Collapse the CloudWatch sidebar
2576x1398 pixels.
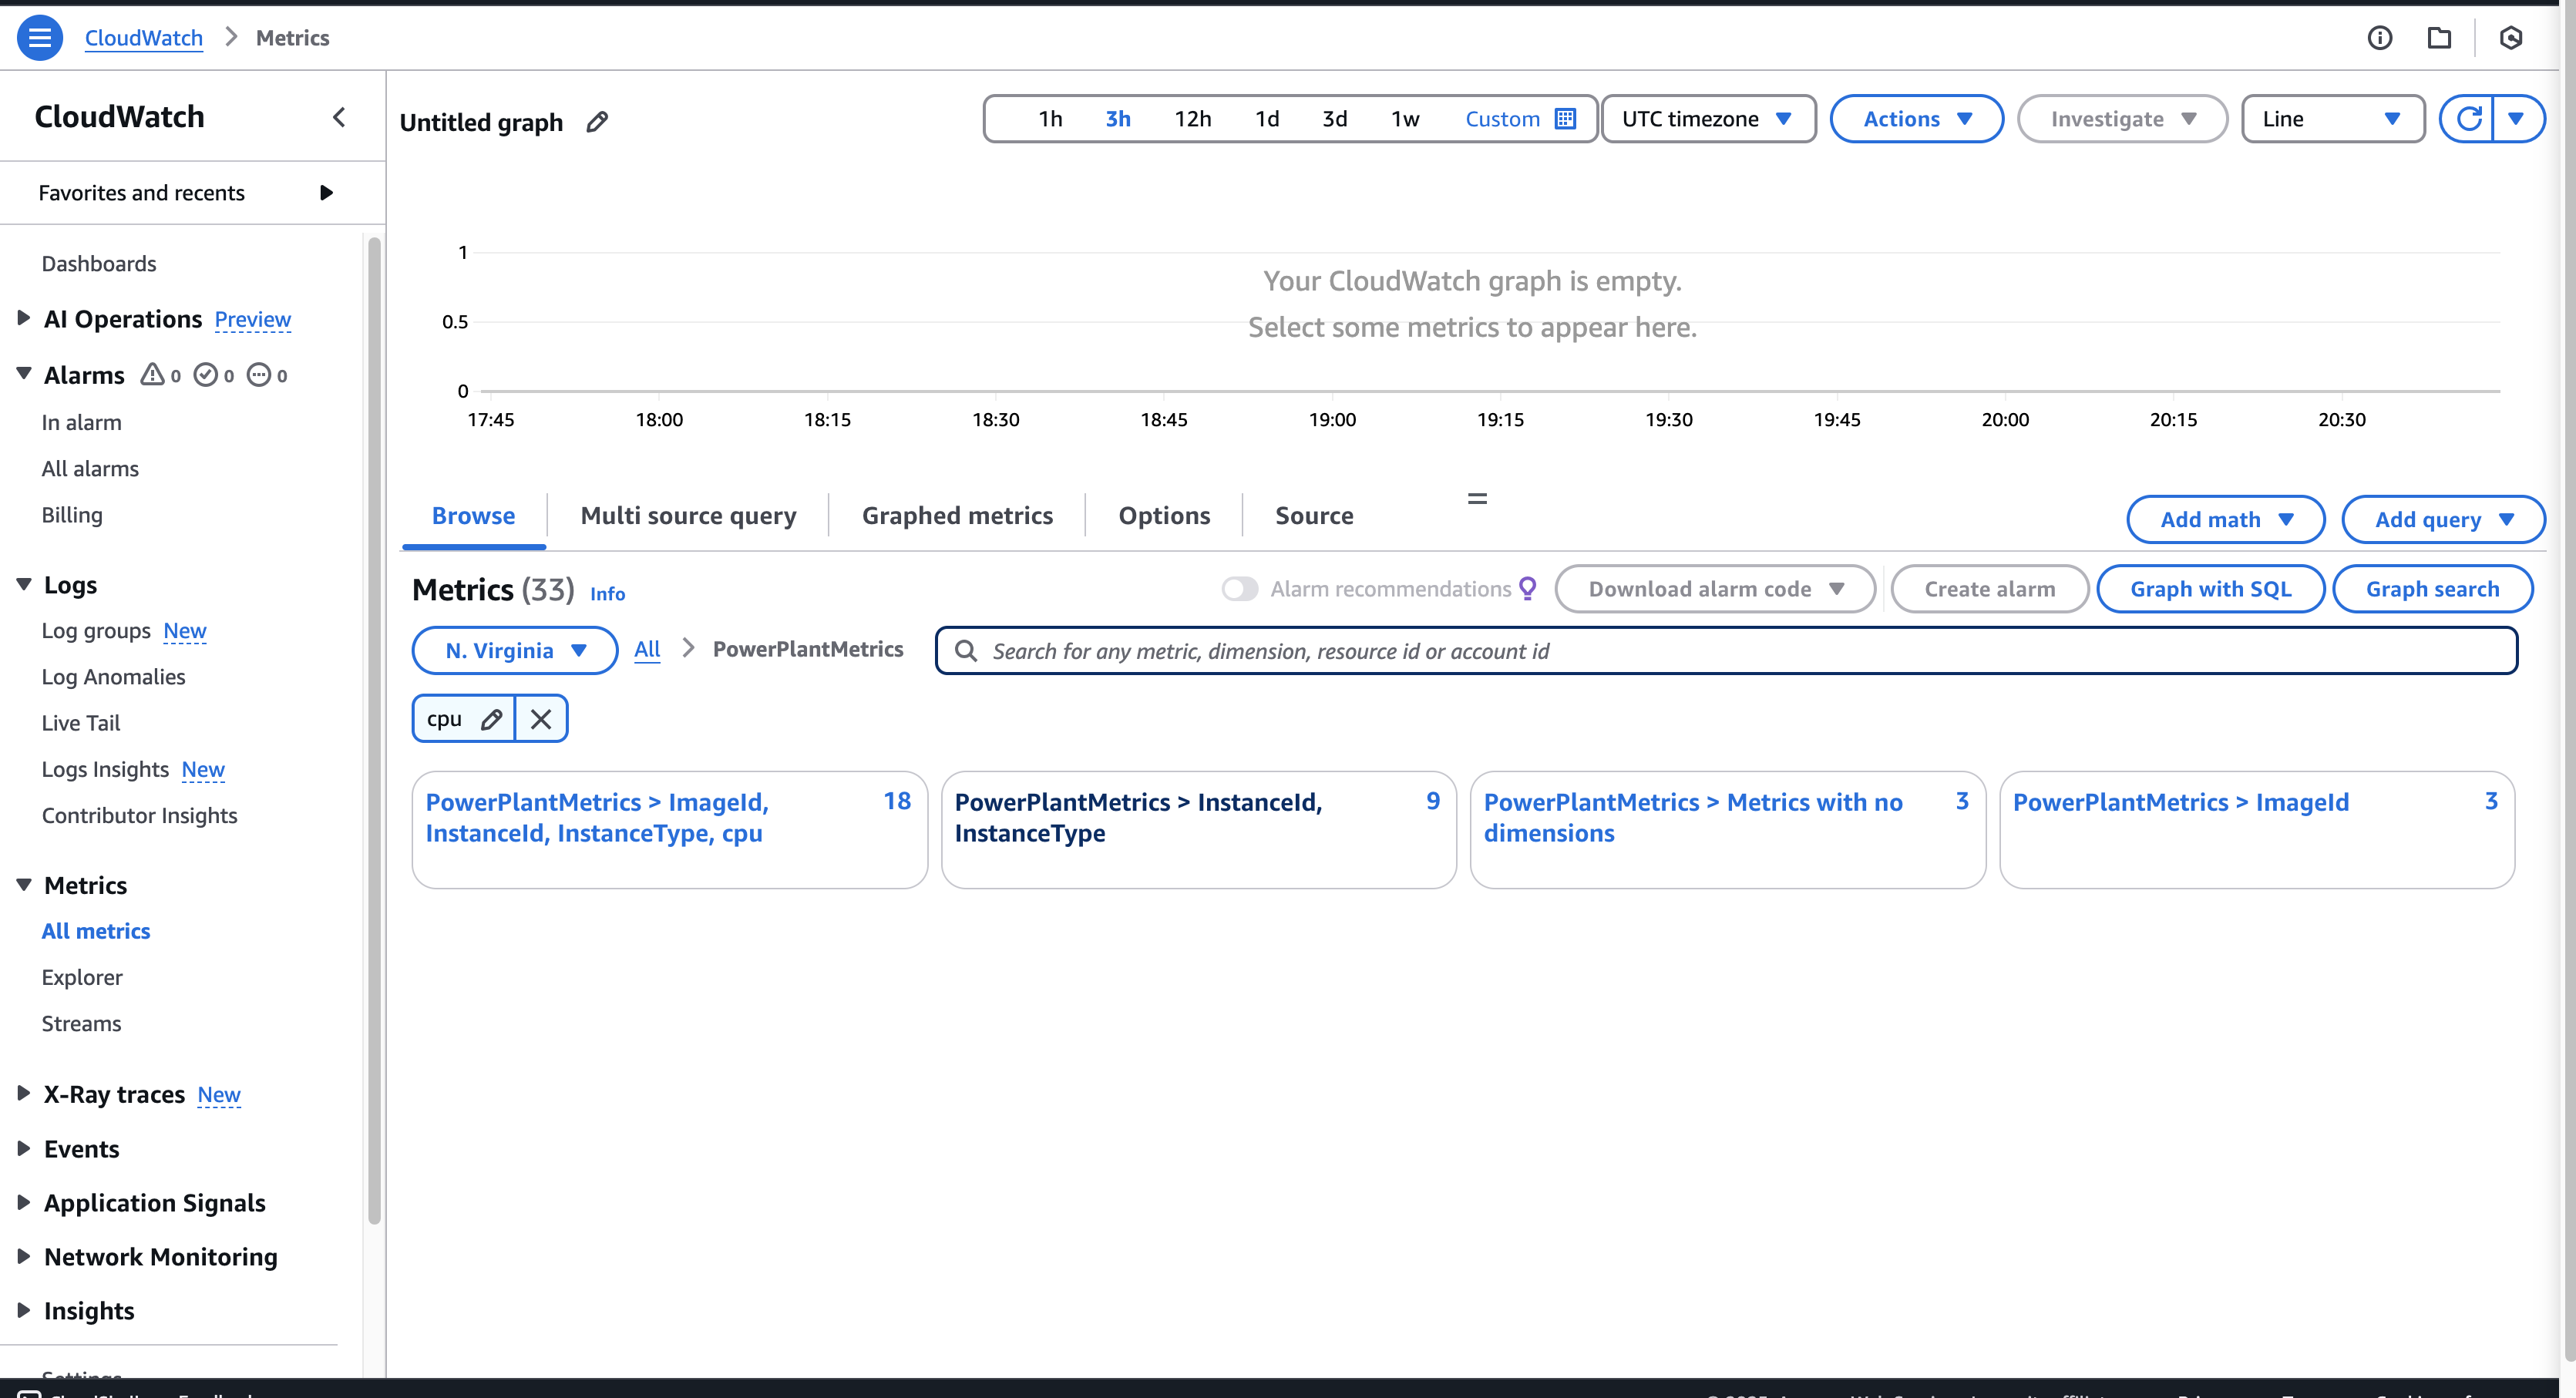(x=339, y=117)
